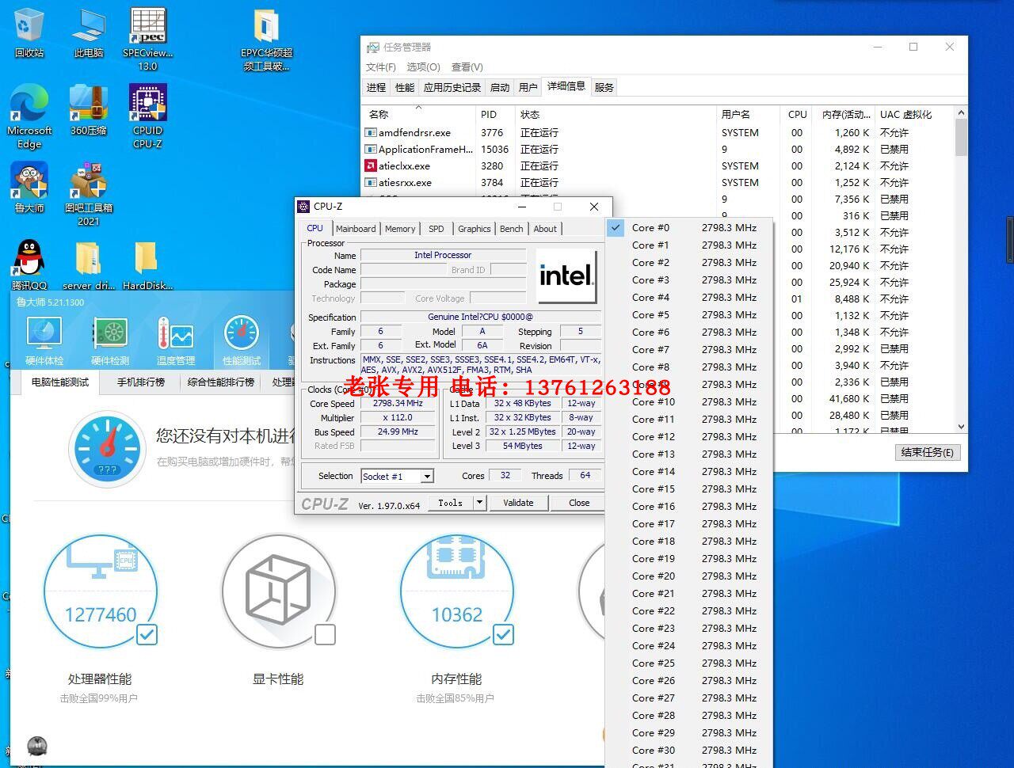
Task: Expand the Tools dropdown arrow in CPU-Z
Action: [479, 503]
